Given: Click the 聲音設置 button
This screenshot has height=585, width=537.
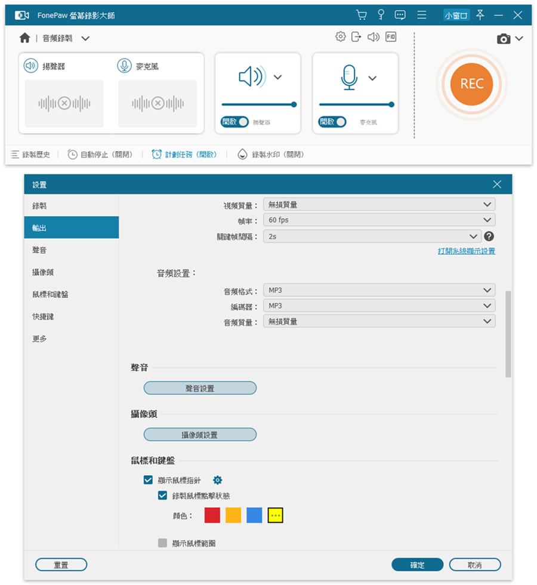Looking at the screenshot, I should click(x=200, y=388).
